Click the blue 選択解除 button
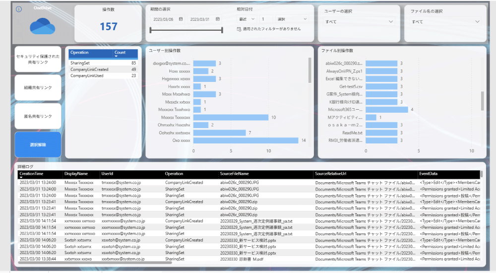 [x=38, y=145]
